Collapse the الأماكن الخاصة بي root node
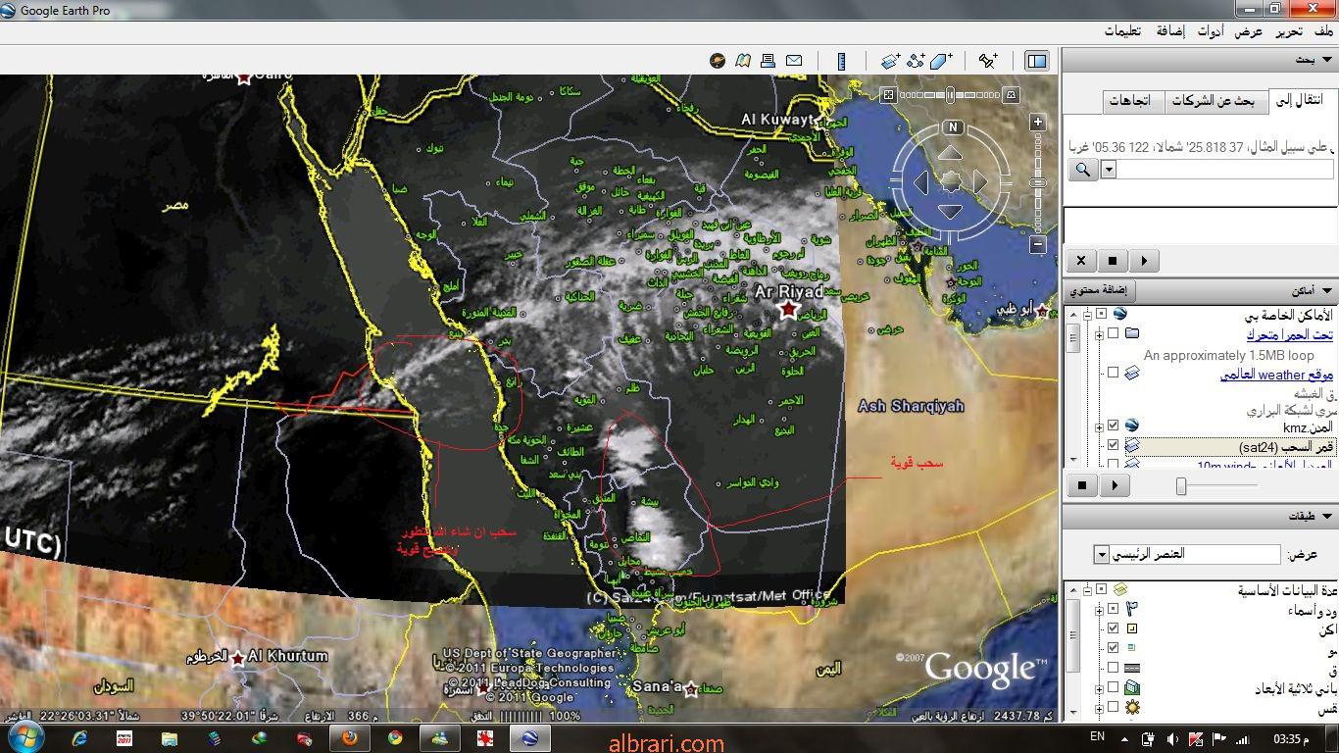Image resolution: width=1339 pixels, height=753 pixels. click(1087, 314)
